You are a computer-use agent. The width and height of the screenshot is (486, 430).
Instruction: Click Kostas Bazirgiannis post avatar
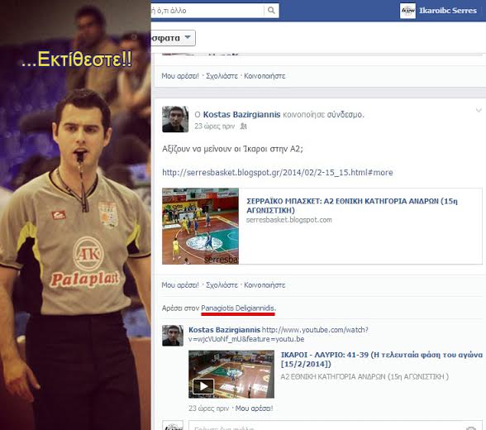(175, 119)
